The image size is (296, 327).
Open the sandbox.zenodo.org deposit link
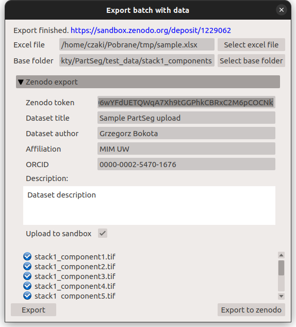151,30
